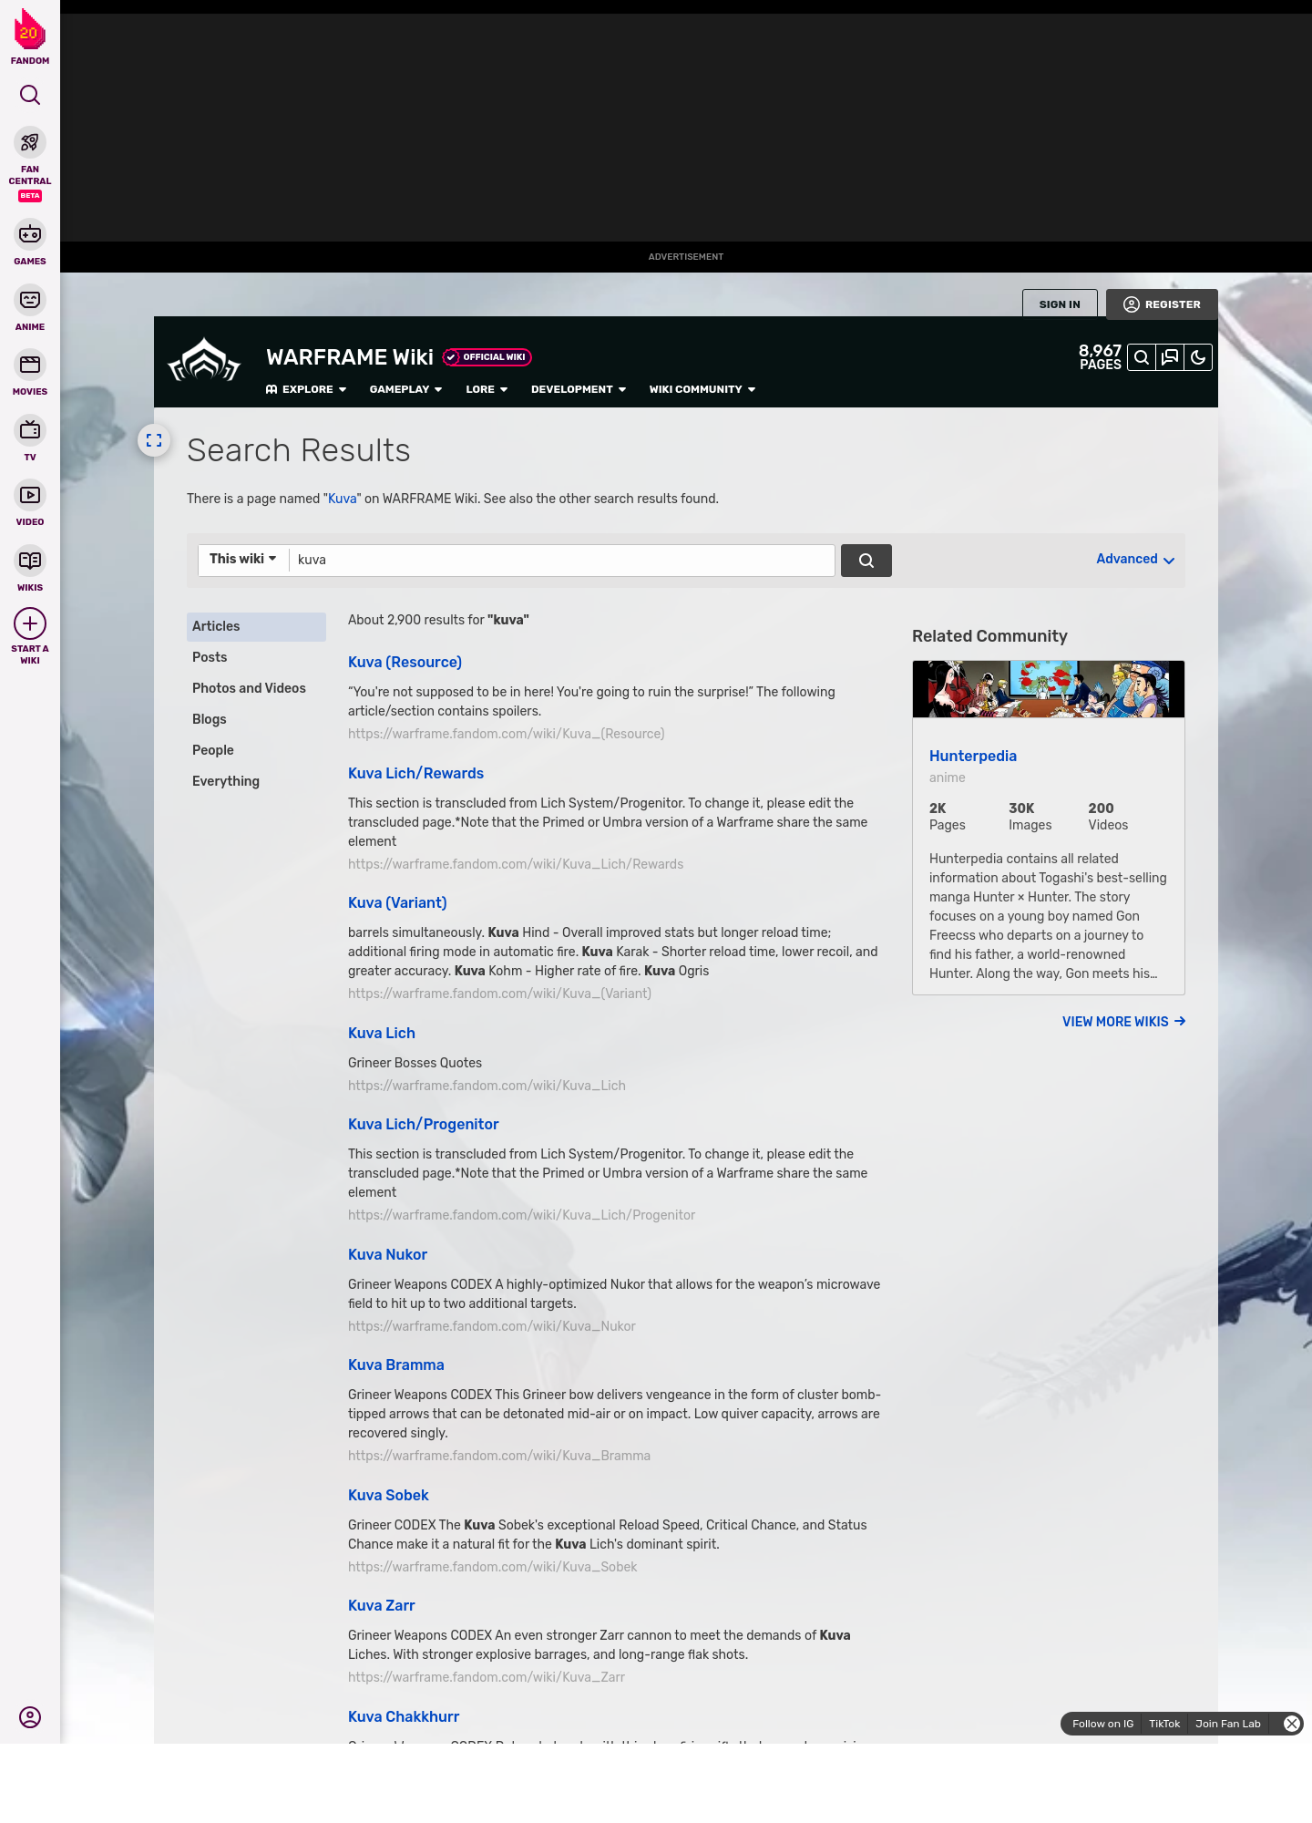The width and height of the screenshot is (1312, 1823).
Task: Click the 8,967 Pages counter
Action: tap(1100, 357)
